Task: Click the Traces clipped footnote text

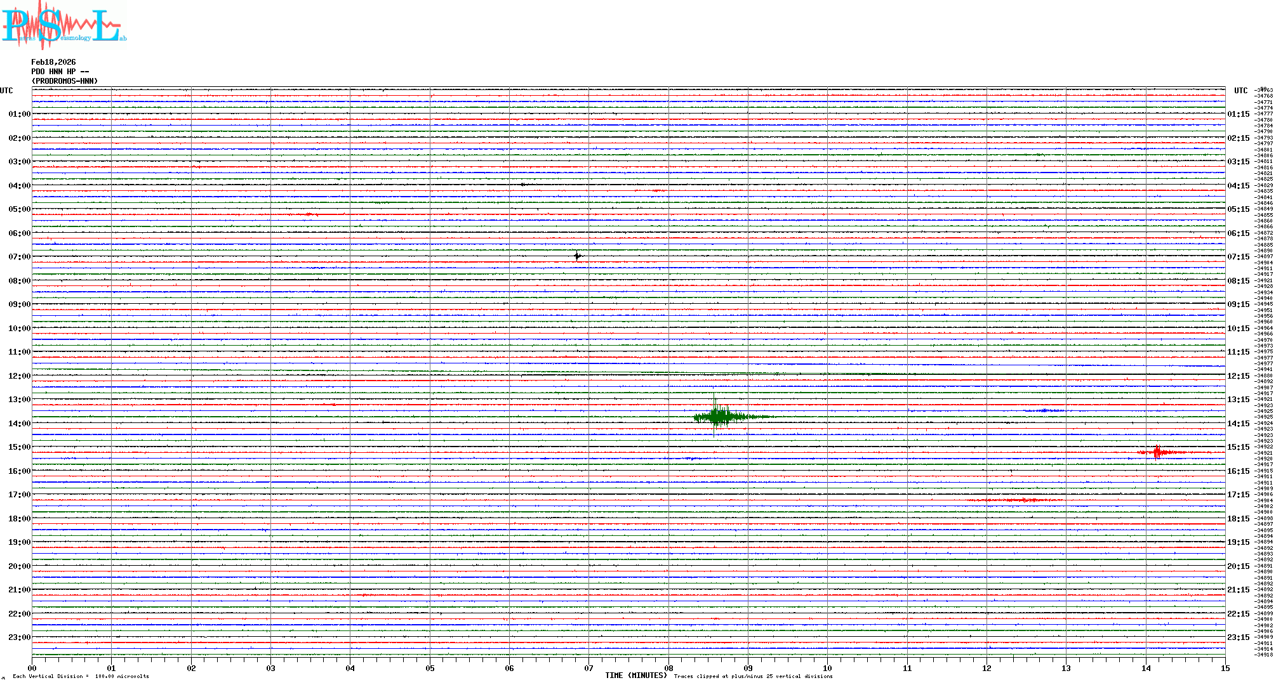Action: click(753, 676)
